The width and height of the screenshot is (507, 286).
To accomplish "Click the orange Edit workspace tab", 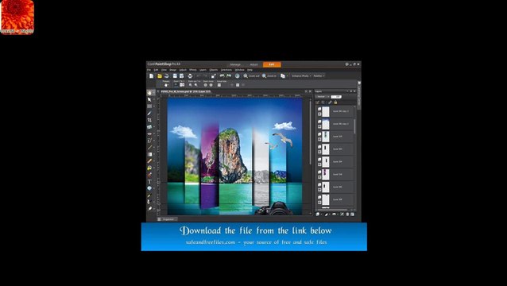I will (x=272, y=64).
